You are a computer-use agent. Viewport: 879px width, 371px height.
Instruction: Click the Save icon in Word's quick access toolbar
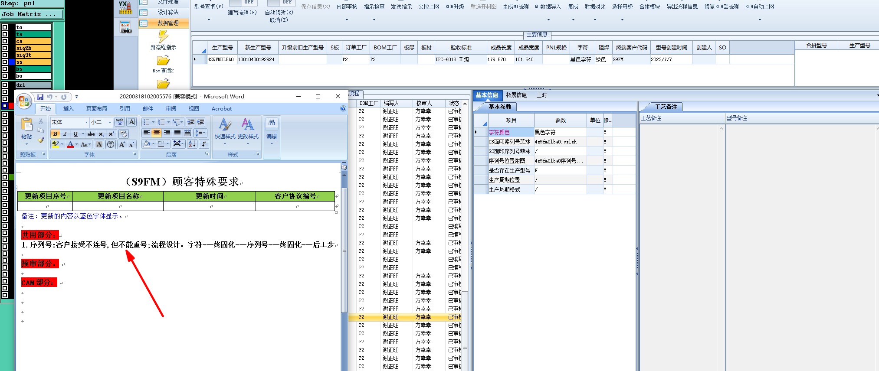(40, 97)
